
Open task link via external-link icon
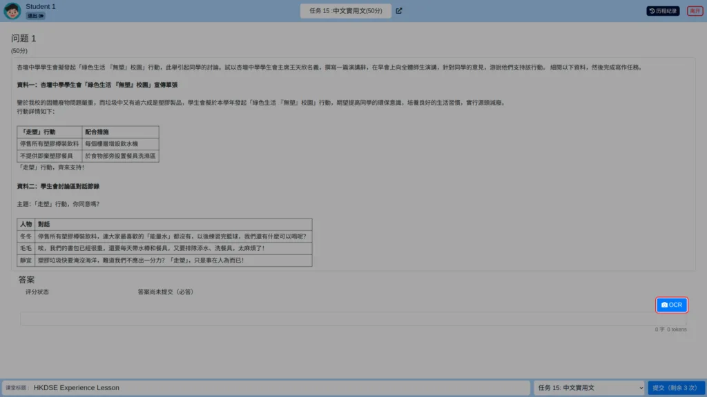(x=399, y=11)
